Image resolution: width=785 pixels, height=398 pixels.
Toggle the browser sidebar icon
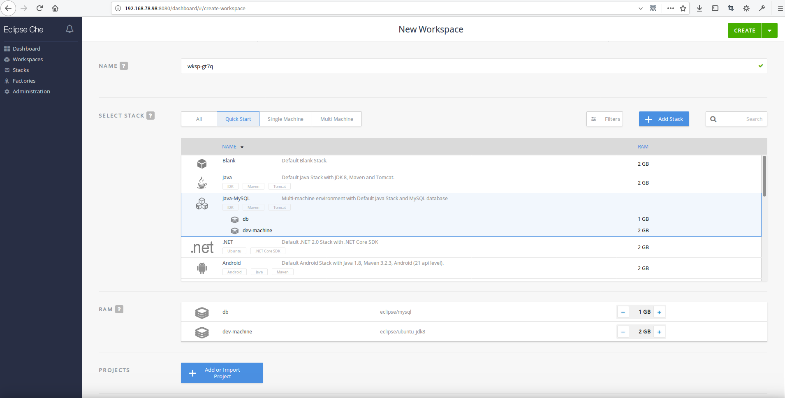point(715,8)
